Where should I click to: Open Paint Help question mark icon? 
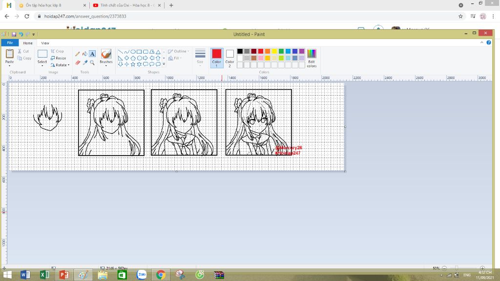click(x=488, y=42)
